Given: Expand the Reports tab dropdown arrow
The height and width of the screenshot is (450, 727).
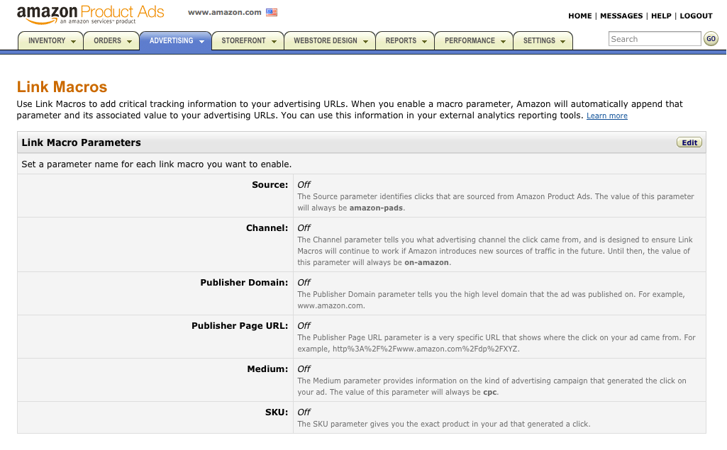Looking at the screenshot, I should pos(424,42).
